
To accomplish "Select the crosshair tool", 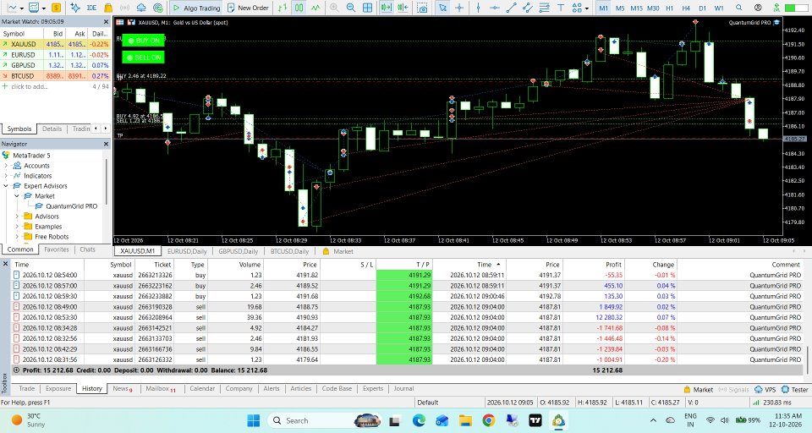I will click(x=458, y=8).
